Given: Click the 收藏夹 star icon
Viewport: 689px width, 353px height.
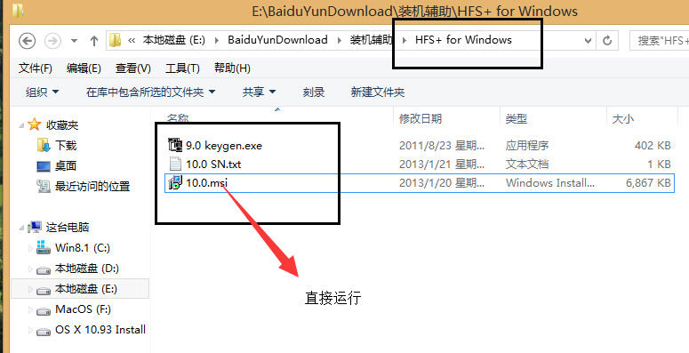Looking at the screenshot, I should pos(35,124).
